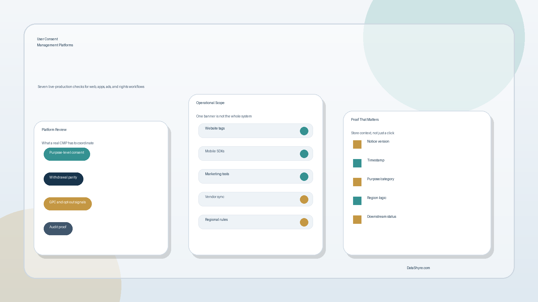Viewport: 538px width, 302px height.
Task: Click the Vendor sync row label
Action: [x=215, y=197]
